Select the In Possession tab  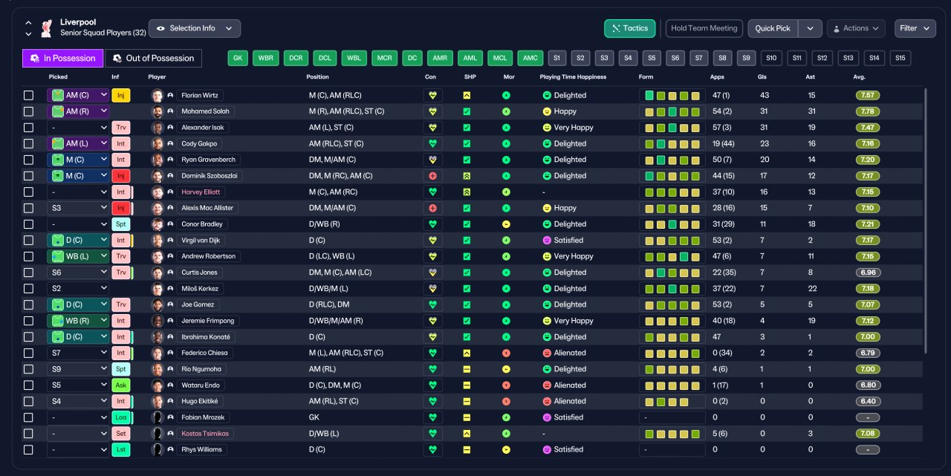[62, 58]
